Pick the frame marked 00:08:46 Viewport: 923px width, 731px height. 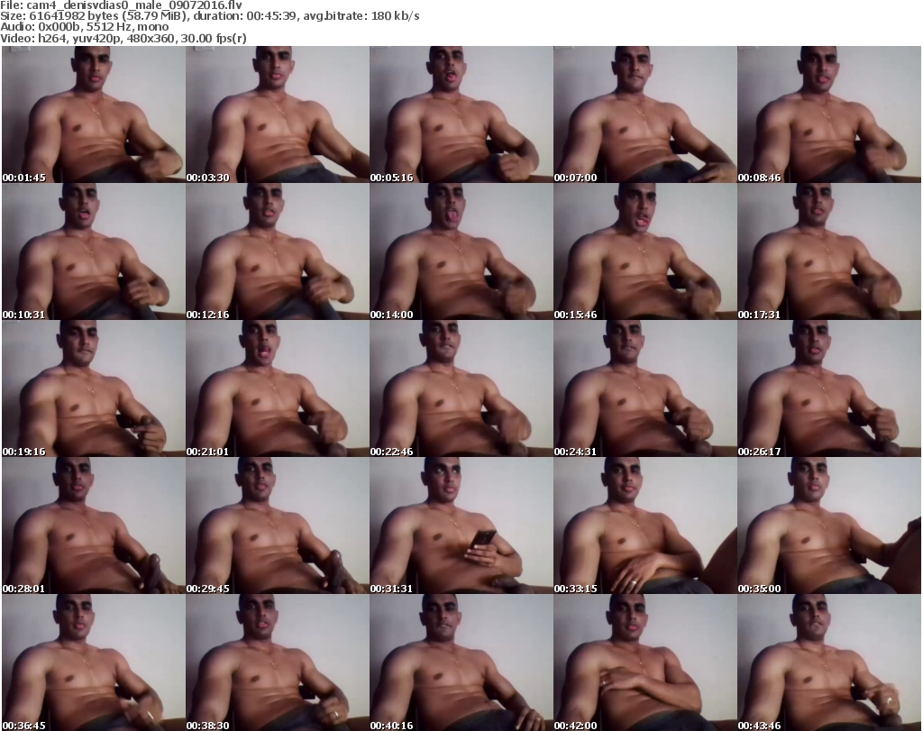[x=829, y=114]
